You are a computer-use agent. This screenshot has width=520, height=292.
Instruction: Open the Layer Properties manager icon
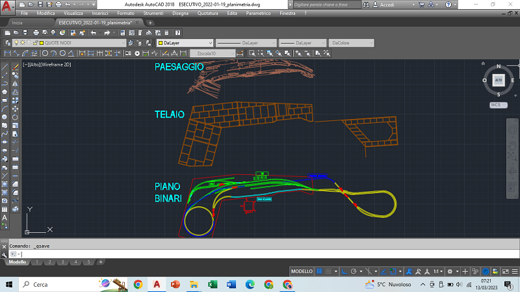(7, 43)
